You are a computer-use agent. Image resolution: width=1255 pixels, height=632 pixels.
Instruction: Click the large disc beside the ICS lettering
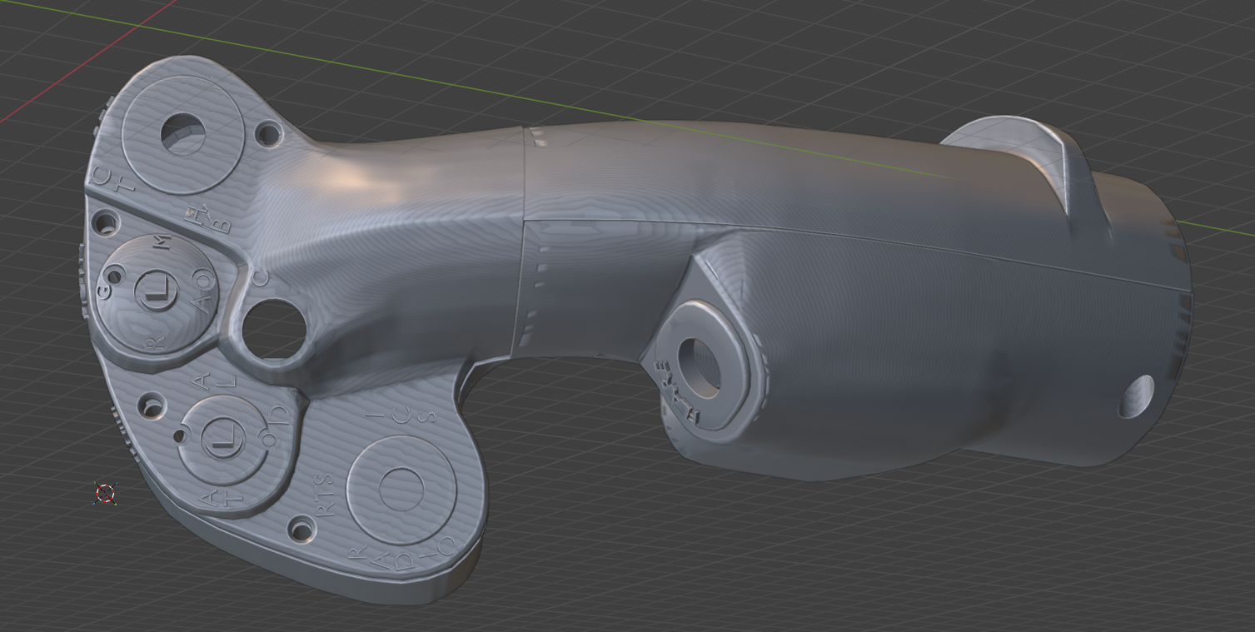[x=401, y=490]
